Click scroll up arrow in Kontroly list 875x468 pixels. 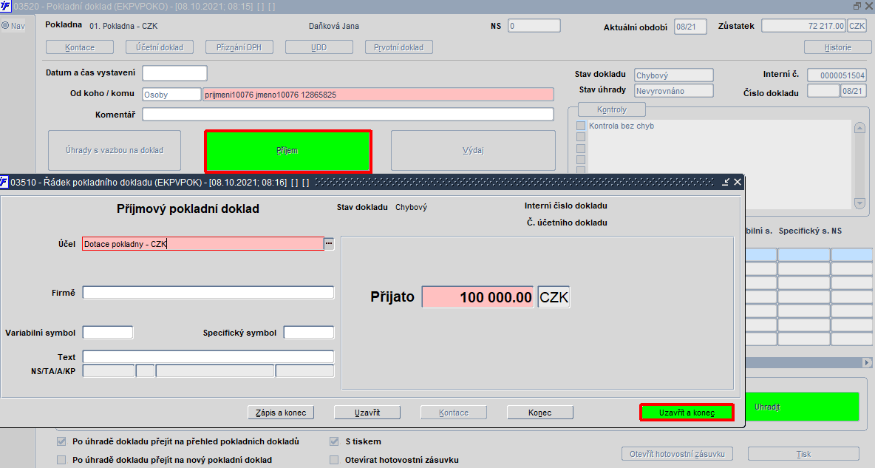859,128
